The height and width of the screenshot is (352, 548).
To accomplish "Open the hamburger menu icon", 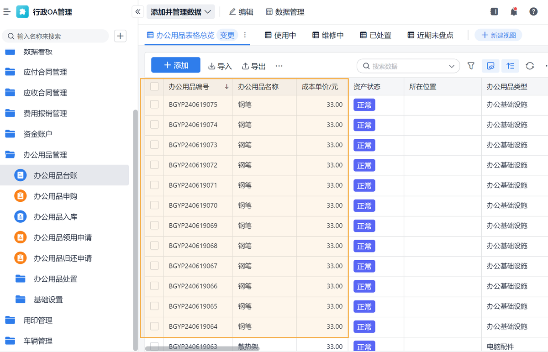I will click(x=7, y=12).
